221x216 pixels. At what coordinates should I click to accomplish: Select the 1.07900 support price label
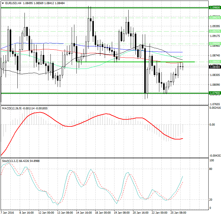(x=214, y=93)
